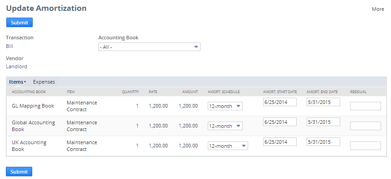Edit Amort. End Date for UK Accounting Book

323,142
